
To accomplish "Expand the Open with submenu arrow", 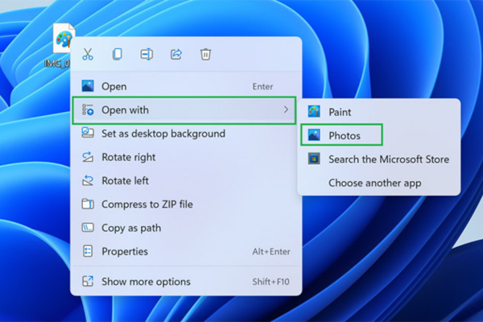I will [x=286, y=109].
